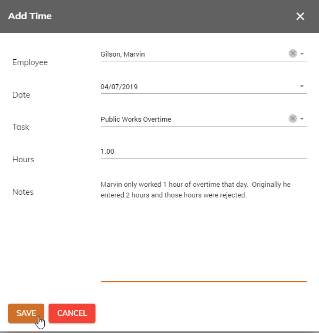This screenshot has width=319, height=333.
Task: Click the Hours label
Action: pos(23,160)
